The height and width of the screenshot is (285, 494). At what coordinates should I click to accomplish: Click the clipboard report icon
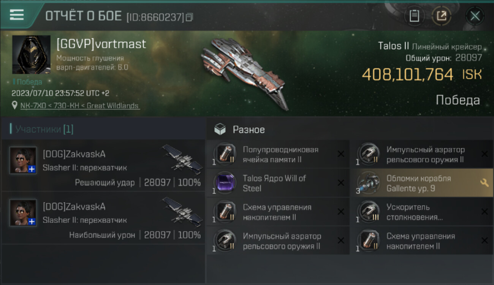414,16
